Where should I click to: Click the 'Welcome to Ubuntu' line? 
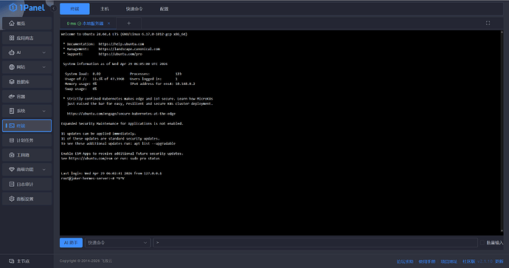pyautogui.click(x=124, y=34)
